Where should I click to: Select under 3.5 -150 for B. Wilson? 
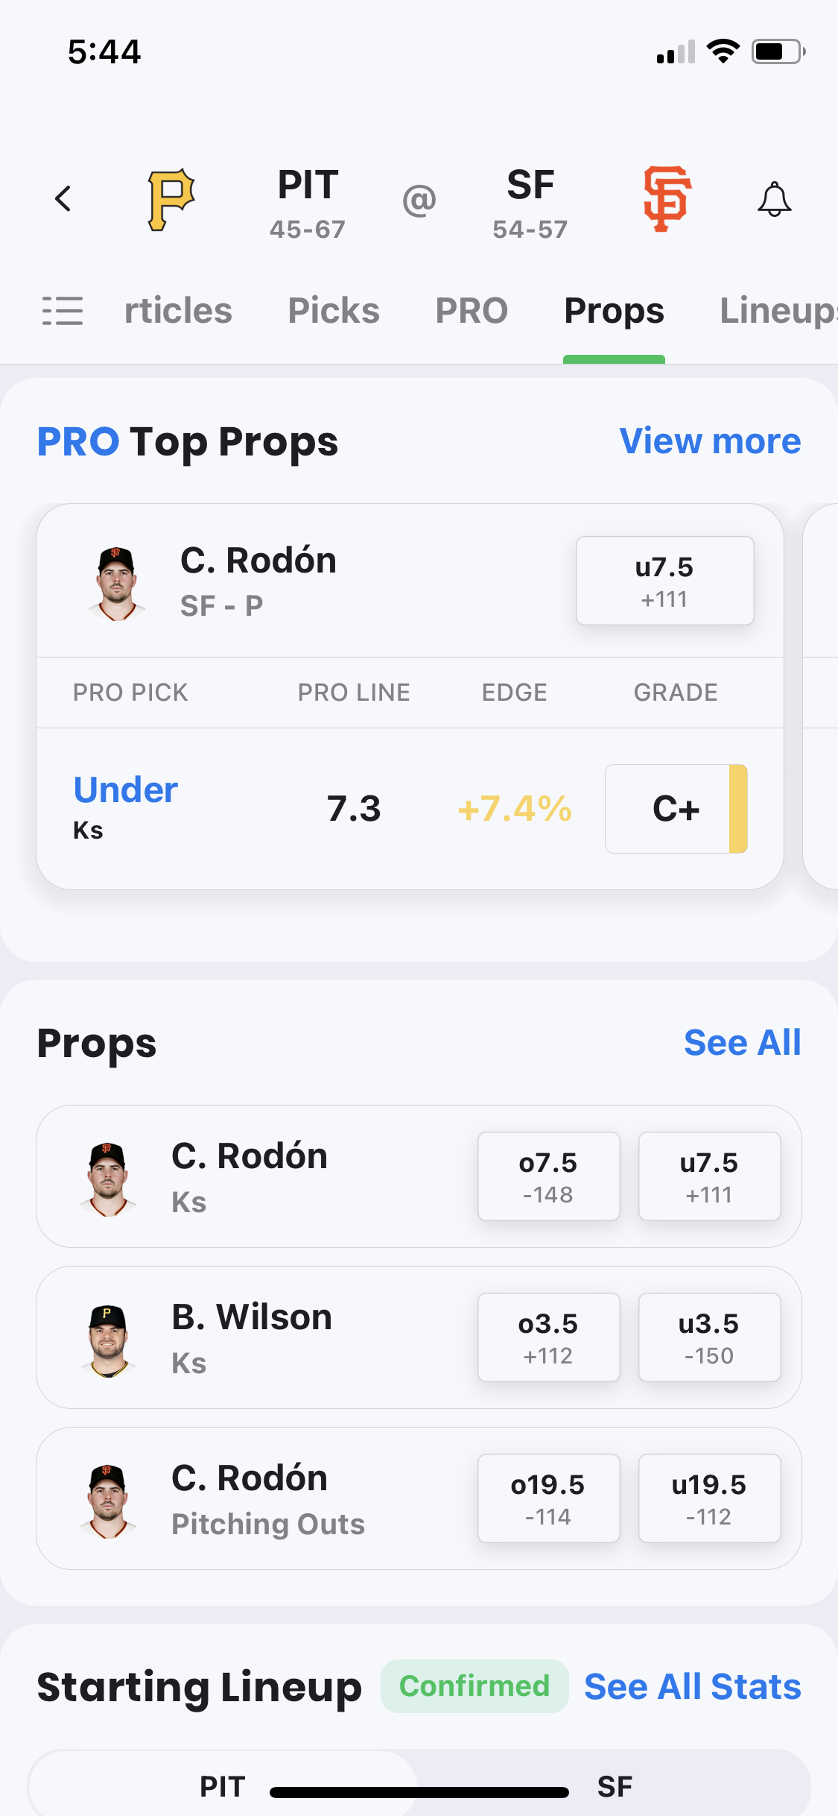pos(709,1337)
